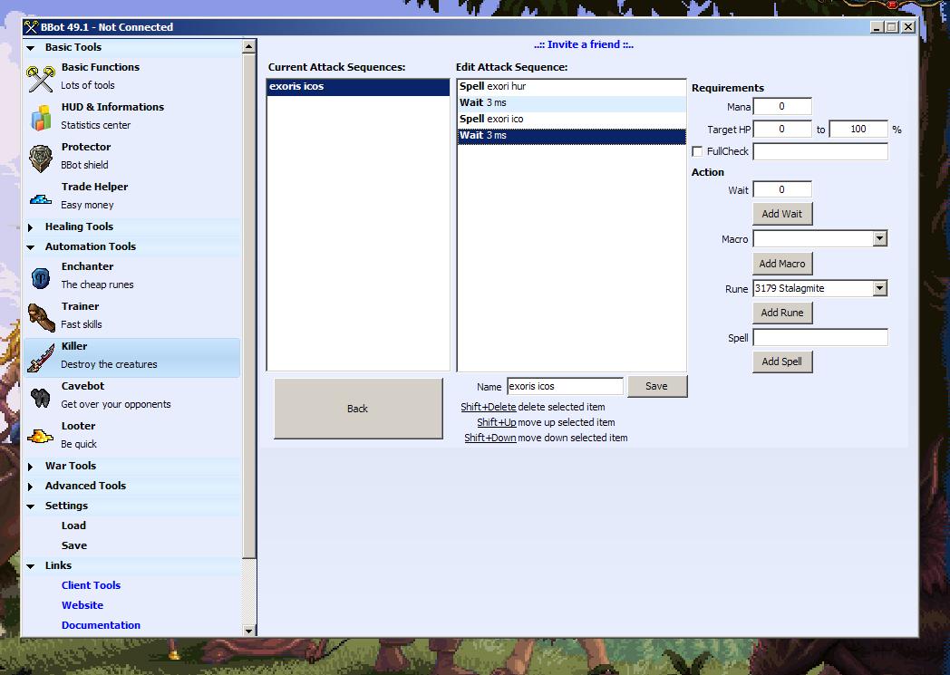Expand the Healing Tools section
Screen dimensions: 950x675
79,227
